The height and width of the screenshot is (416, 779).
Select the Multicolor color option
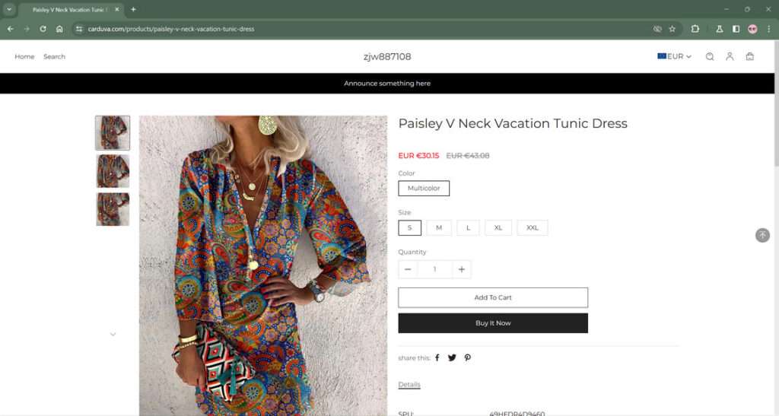coord(424,188)
